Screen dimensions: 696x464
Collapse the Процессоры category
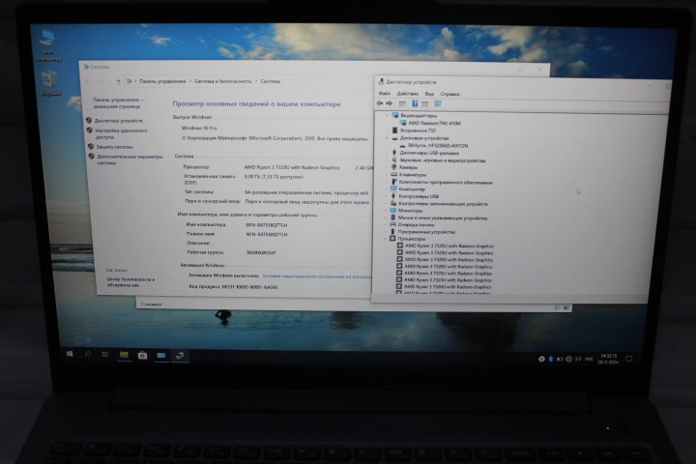388,238
